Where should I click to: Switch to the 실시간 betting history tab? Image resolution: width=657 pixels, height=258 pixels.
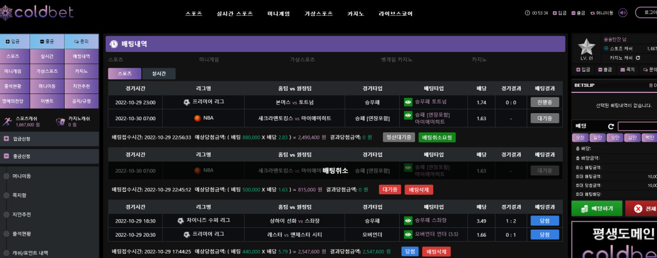click(x=159, y=73)
